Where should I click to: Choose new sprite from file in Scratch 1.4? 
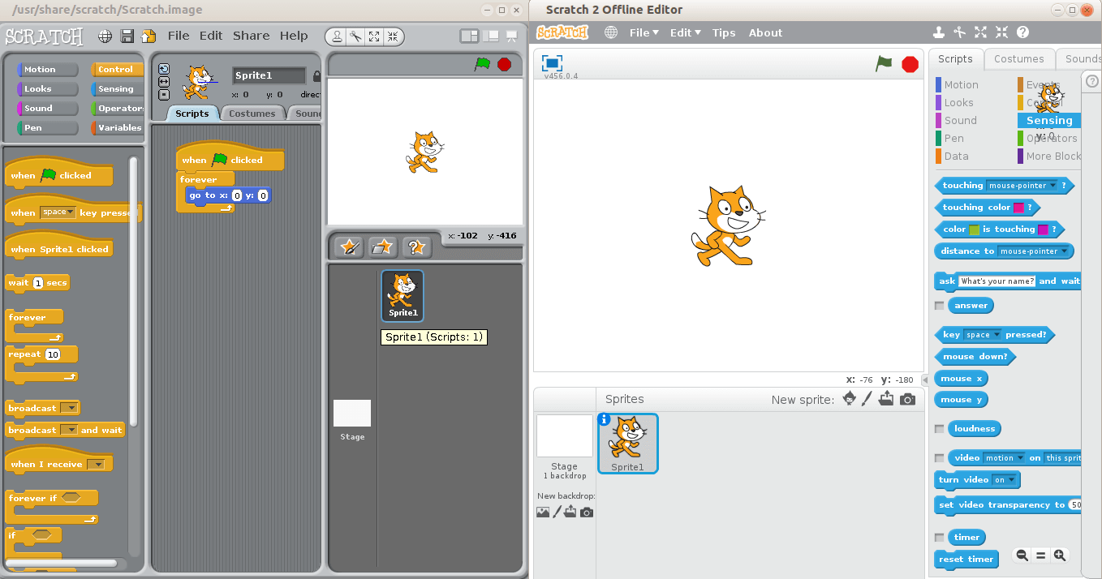382,247
